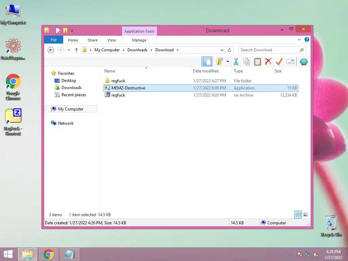Select Downloads in navigation pane

point(71,87)
